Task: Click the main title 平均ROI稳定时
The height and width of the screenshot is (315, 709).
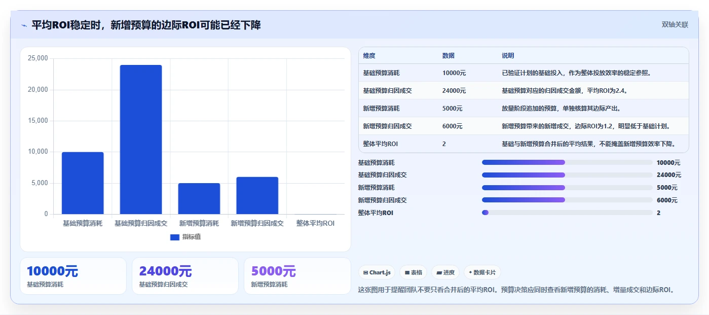Action: (146, 25)
